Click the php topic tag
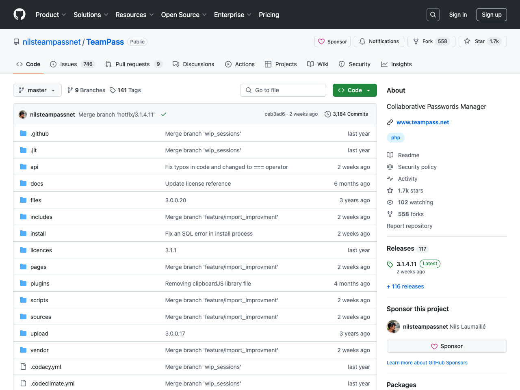The height and width of the screenshot is (390, 520). point(396,138)
